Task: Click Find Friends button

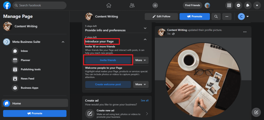Action: [192, 5]
